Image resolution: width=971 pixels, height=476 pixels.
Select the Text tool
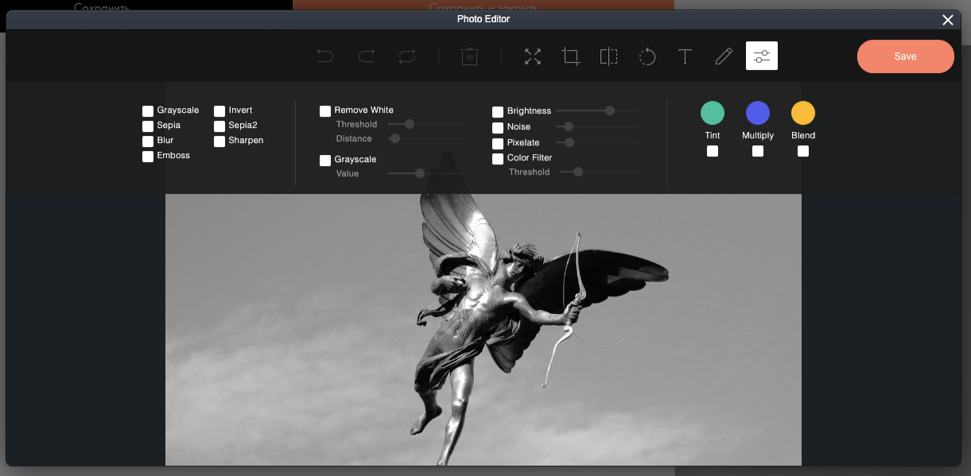(x=685, y=56)
